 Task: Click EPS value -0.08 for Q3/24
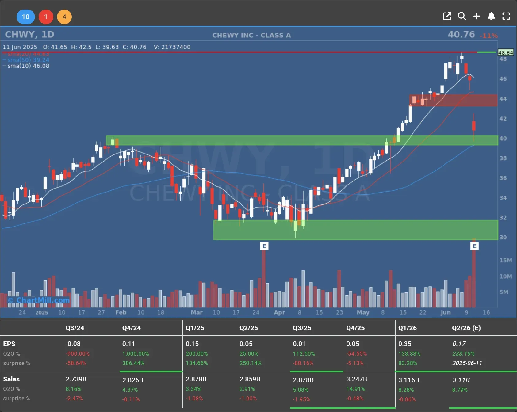coord(73,344)
